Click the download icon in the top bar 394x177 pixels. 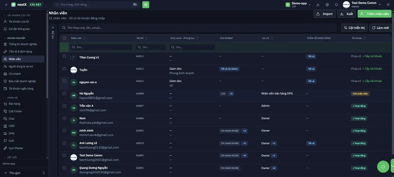click(318, 4)
